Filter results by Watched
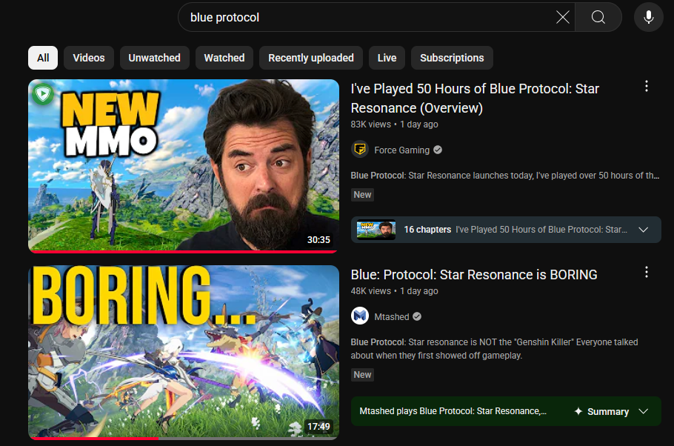 [x=224, y=58]
